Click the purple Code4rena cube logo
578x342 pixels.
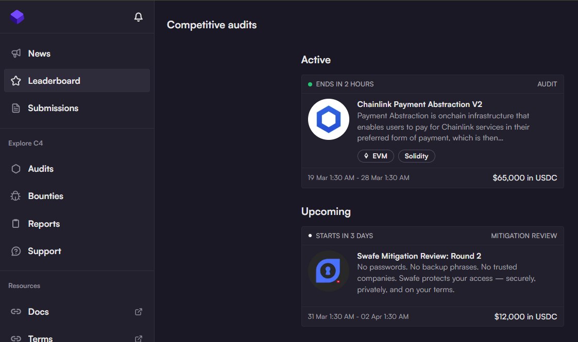(x=17, y=16)
